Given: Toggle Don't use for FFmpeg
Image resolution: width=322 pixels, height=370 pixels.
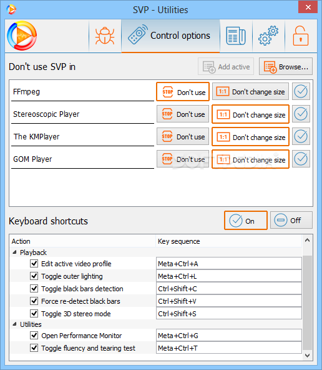Looking at the screenshot, I should pos(183,92).
